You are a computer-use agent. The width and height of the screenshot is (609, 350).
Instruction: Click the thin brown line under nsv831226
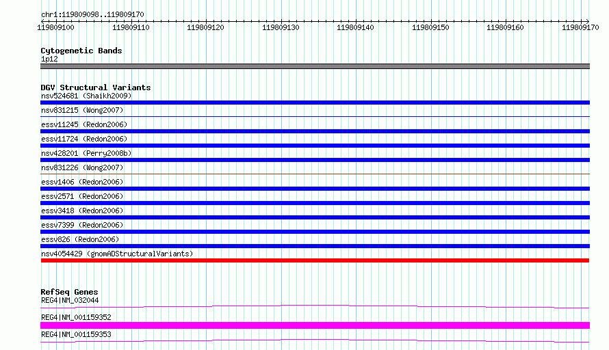(x=315, y=174)
